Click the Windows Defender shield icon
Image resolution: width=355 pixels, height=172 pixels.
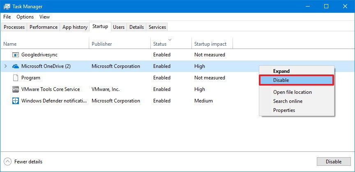tap(15, 101)
